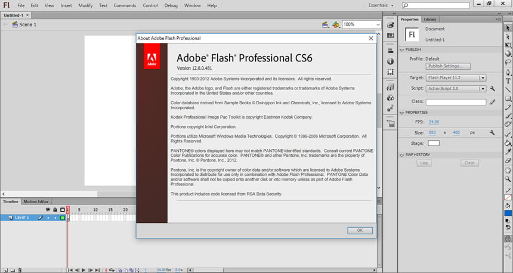
Task: Click the wrench icon beside document Size
Action: click(492, 132)
